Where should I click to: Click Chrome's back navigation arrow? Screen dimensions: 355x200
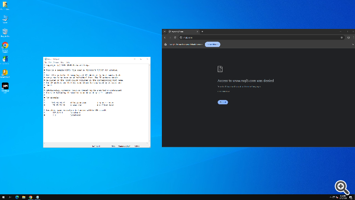(x=165, y=37)
